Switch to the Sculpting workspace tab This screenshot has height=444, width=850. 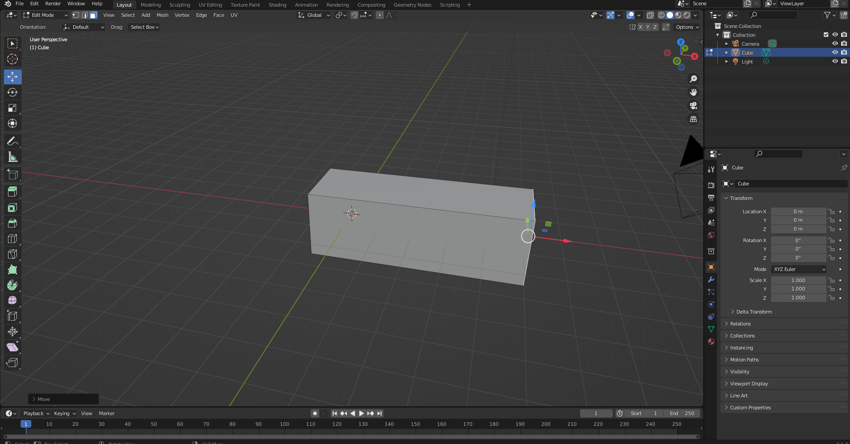(179, 5)
